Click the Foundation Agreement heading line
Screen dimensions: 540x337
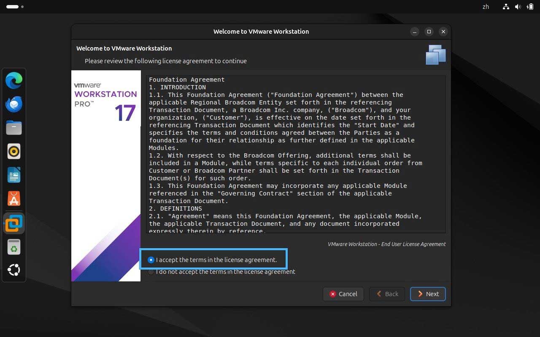point(187,80)
